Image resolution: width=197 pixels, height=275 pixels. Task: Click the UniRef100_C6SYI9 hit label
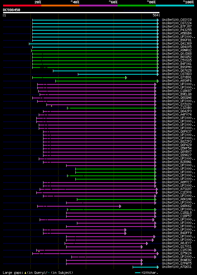(x=177, y=20)
